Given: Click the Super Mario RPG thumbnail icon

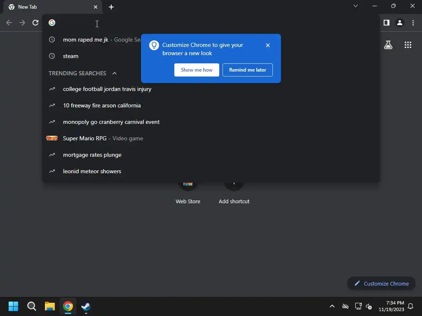Looking at the screenshot, I should (x=52, y=138).
